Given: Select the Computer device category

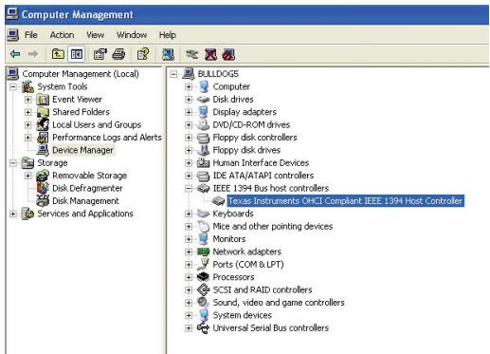Looking at the screenshot, I should pos(231,86).
